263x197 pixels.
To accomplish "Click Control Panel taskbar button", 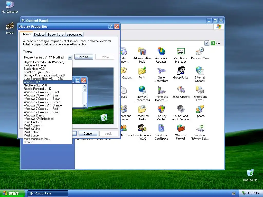I will pyautogui.click(x=48, y=193).
